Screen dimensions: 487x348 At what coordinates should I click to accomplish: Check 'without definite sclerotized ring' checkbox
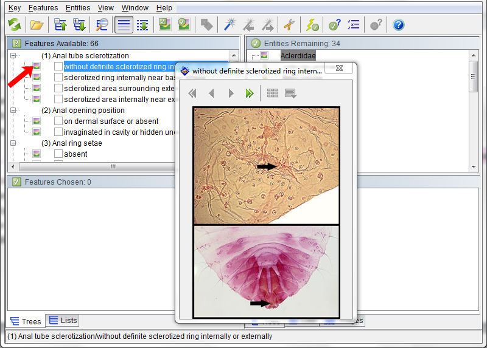point(58,67)
